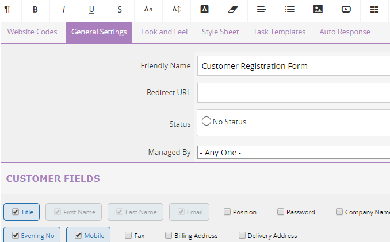Open the Look and Feel tab
390x242 pixels.
pyautogui.click(x=164, y=32)
